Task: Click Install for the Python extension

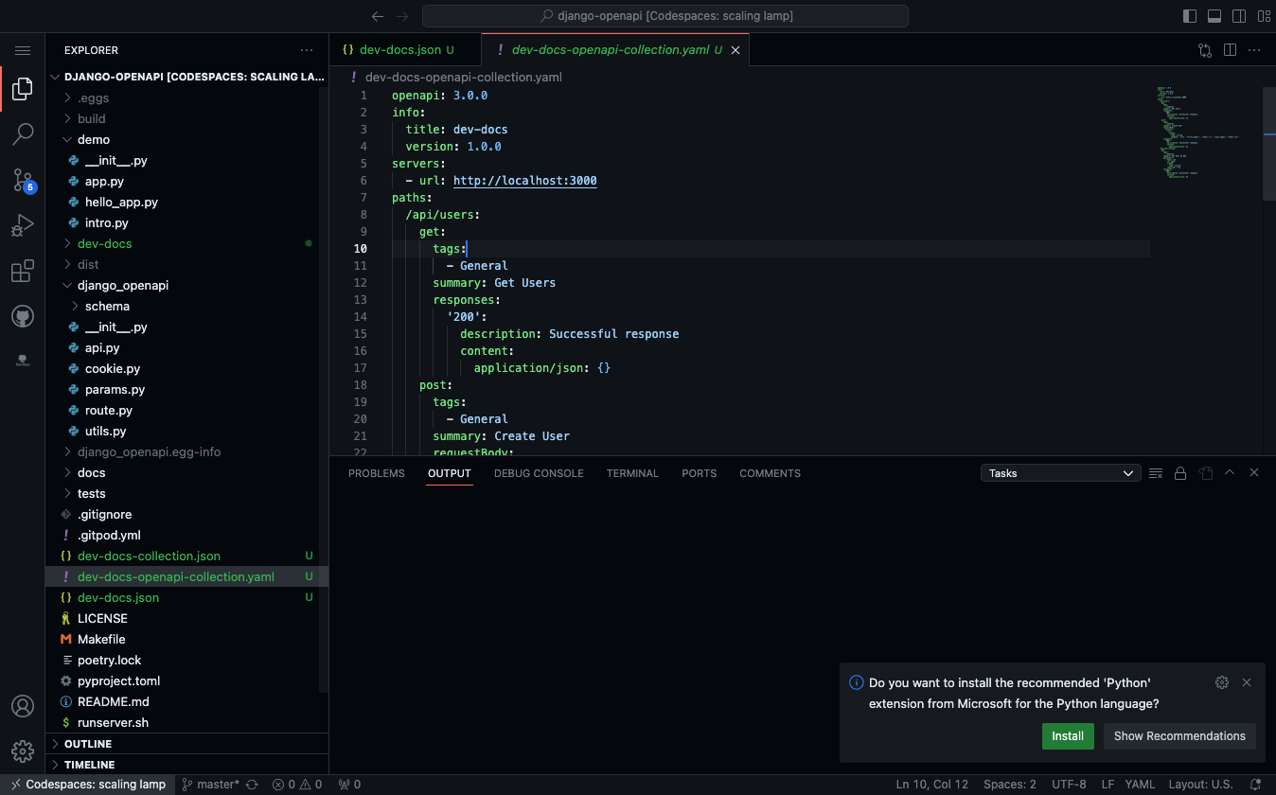Action: pyautogui.click(x=1068, y=736)
